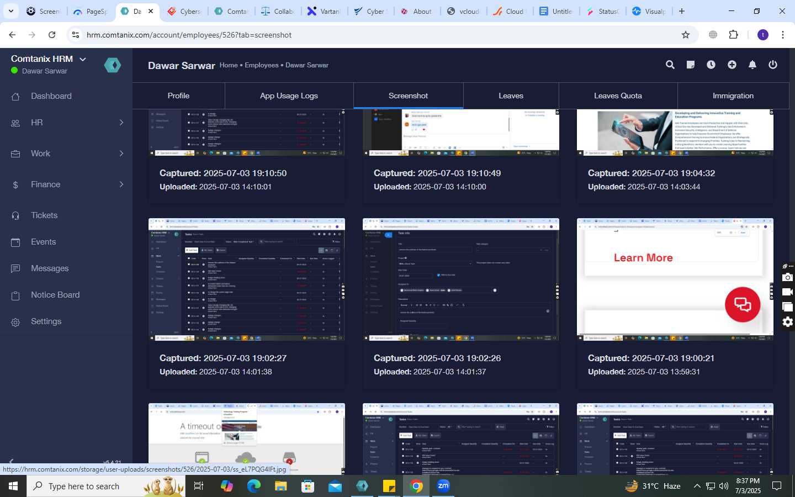Select the Screenshot tab

[x=408, y=96]
